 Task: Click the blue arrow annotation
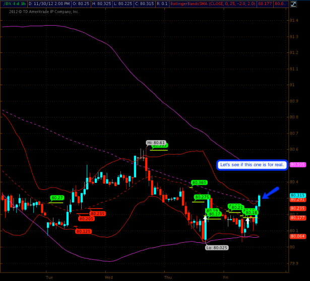pos(271,192)
